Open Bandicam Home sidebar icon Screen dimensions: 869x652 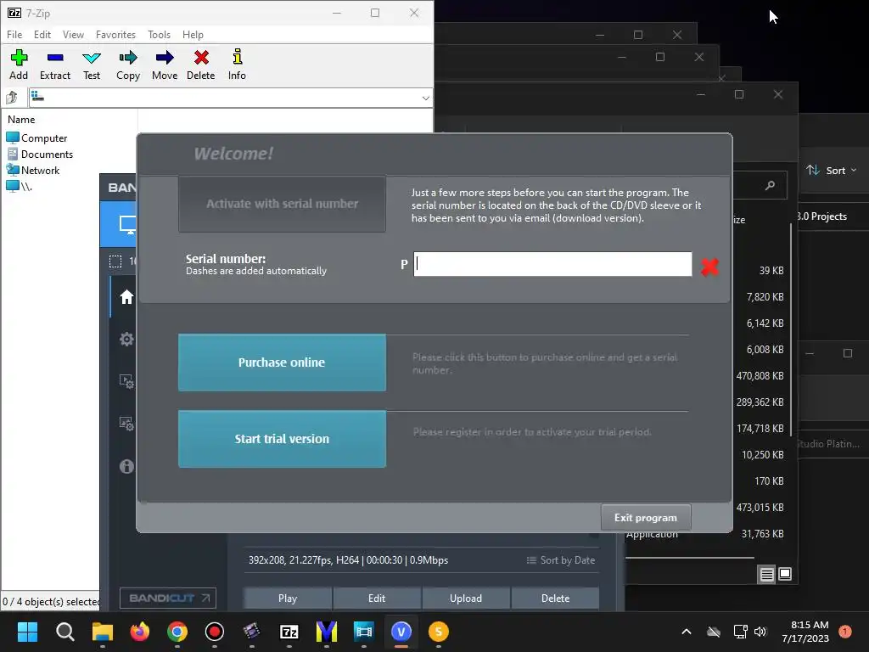pos(126,297)
